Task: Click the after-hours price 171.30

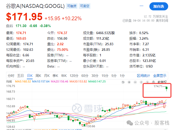Action: [21, 26]
